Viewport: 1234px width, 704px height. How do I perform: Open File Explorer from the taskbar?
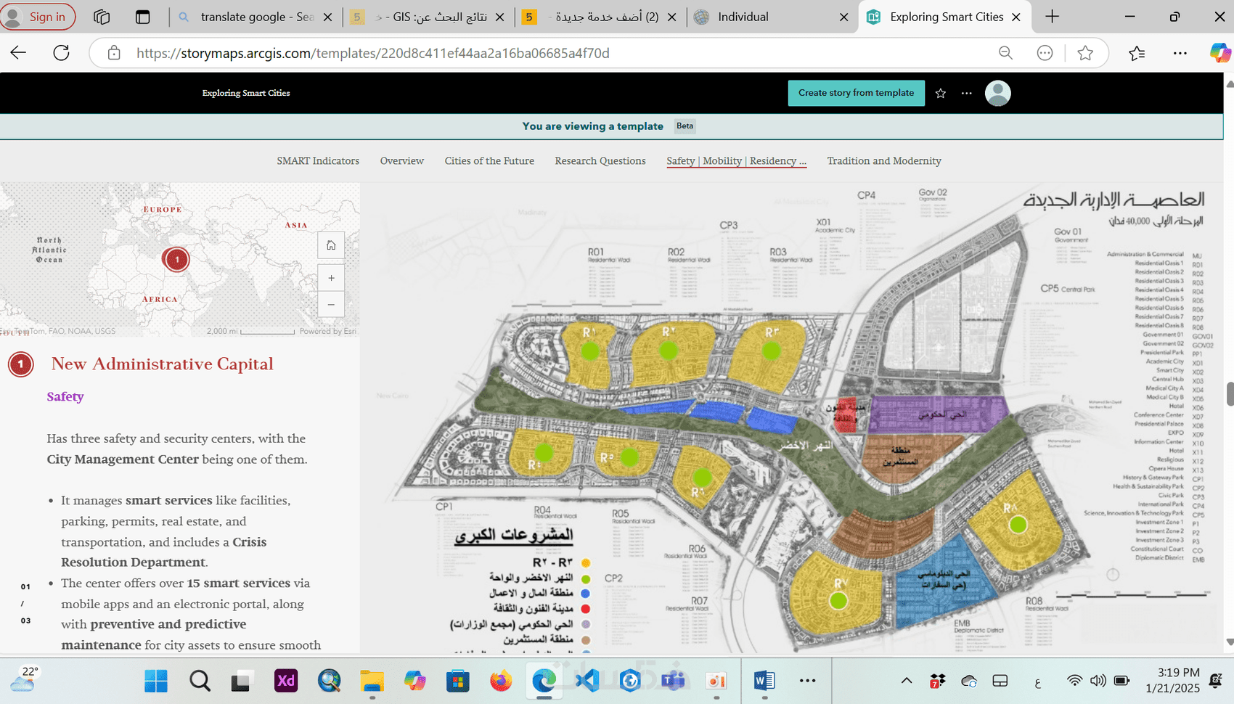[x=372, y=681]
